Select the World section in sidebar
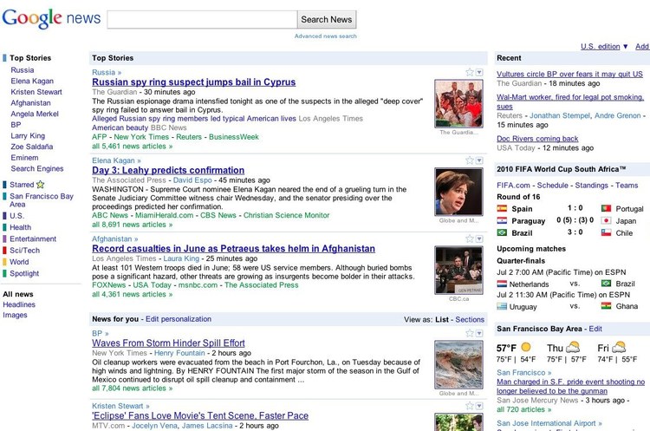Viewport: 650px width, 431px height. (19, 262)
